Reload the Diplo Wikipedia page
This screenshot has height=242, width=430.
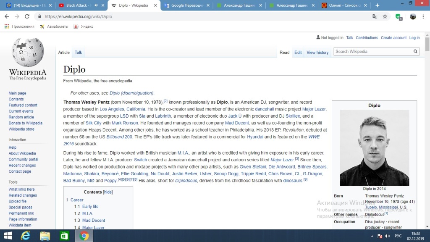(27, 16)
